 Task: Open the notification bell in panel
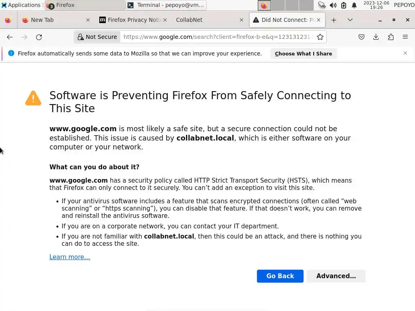354,5
